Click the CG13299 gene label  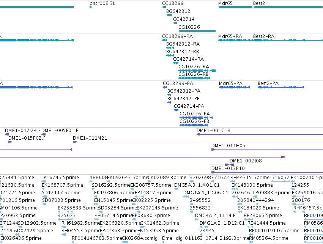tap(173, 3)
